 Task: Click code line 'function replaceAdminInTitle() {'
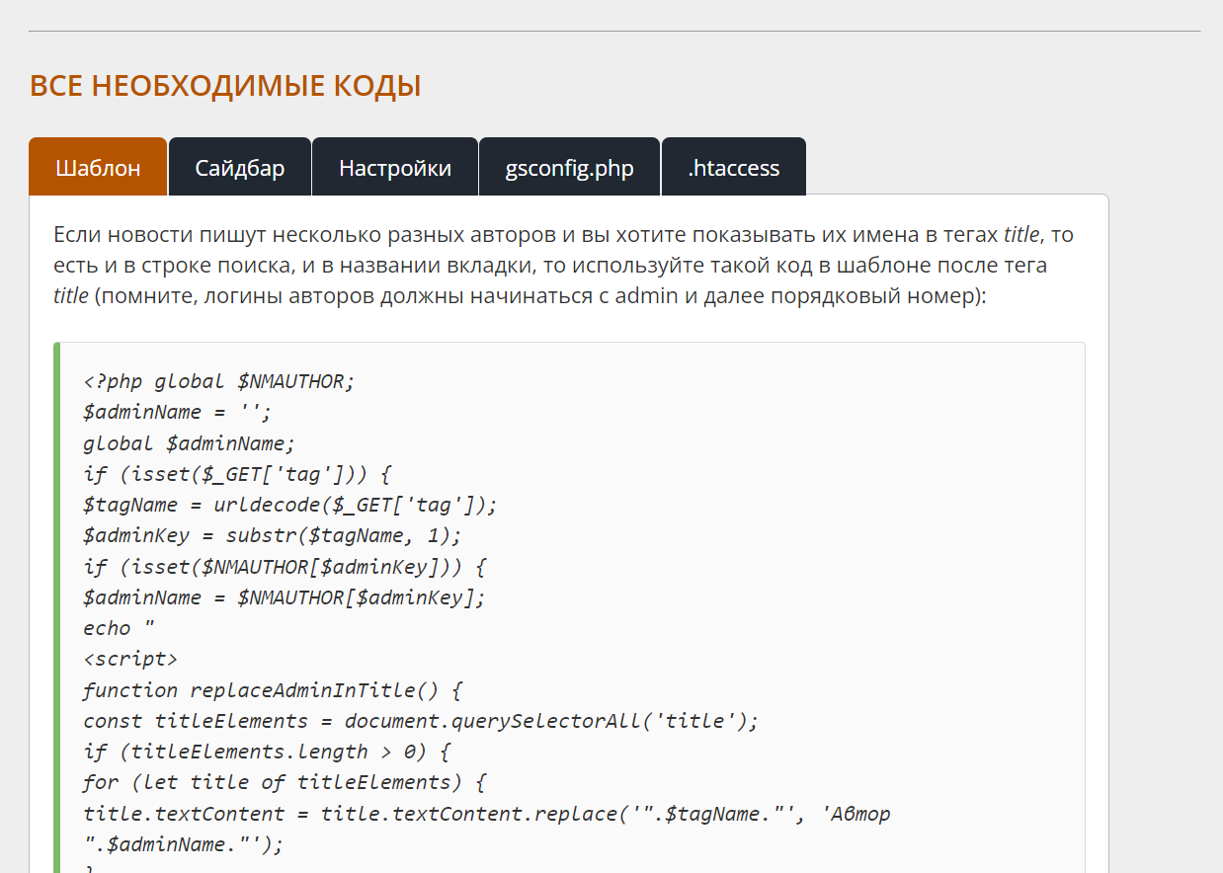point(273,689)
